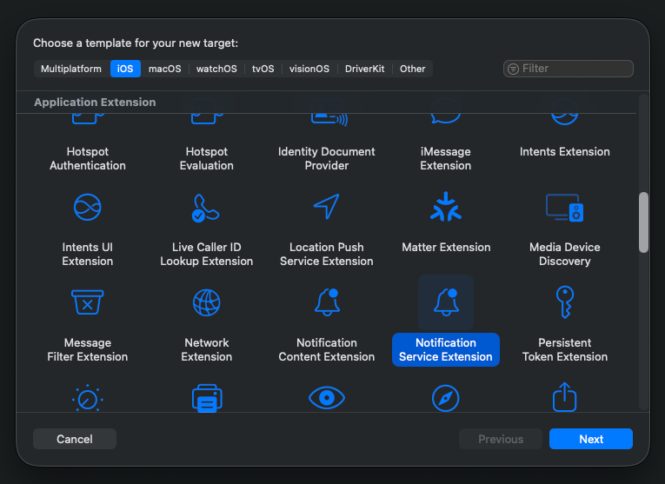Focus the Filter text field
This screenshot has width=665, height=484.
click(x=569, y=69)
